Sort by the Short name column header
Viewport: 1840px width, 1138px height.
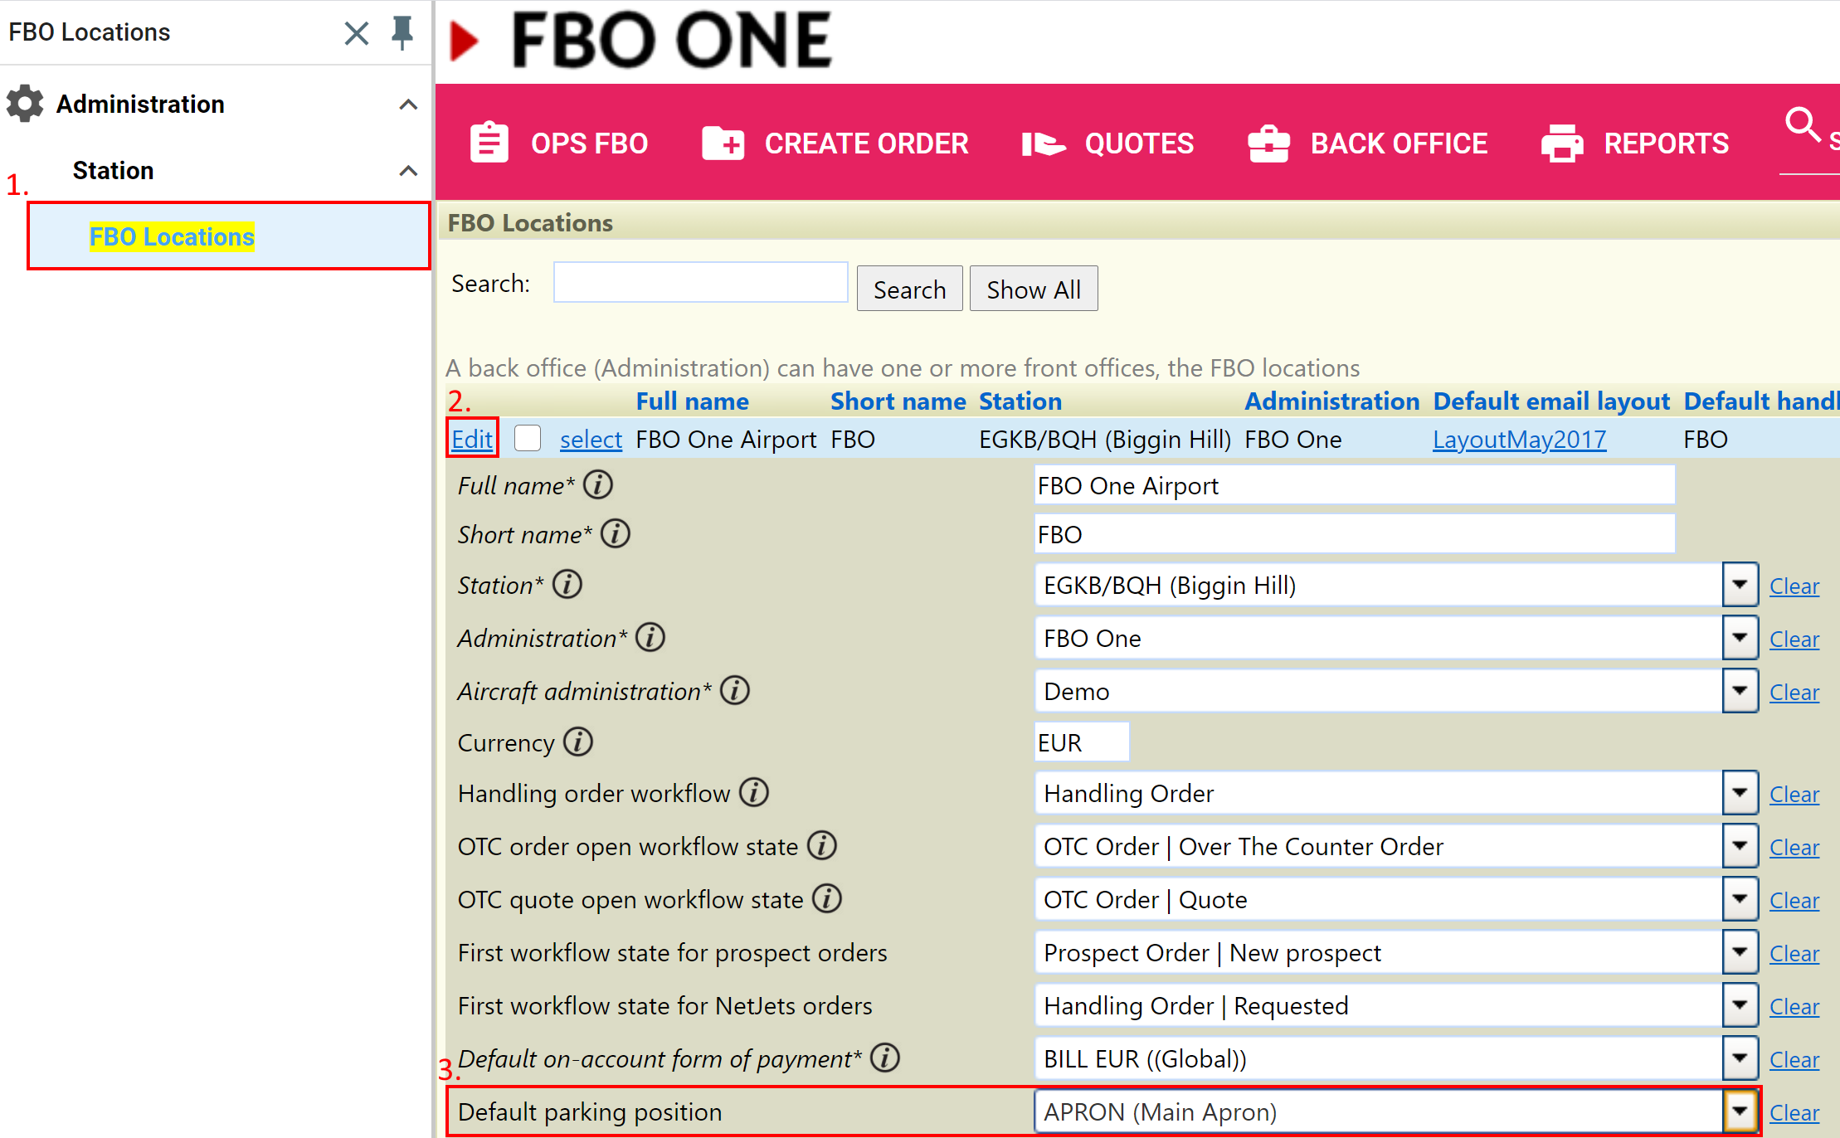pos(898,401)
